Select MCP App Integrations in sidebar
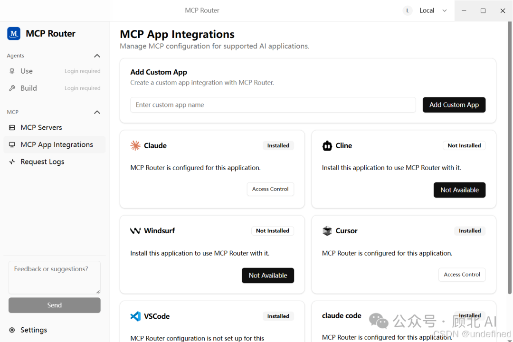This screenshot has height=342, width=513. (x=54, y=145)
